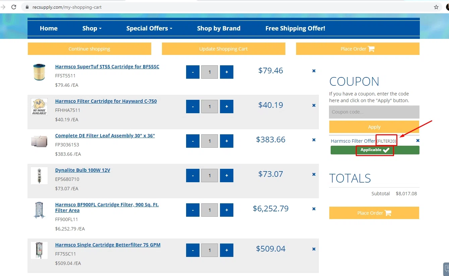
Task: Click Update Shopping Cart button
Action: (224, 49)
